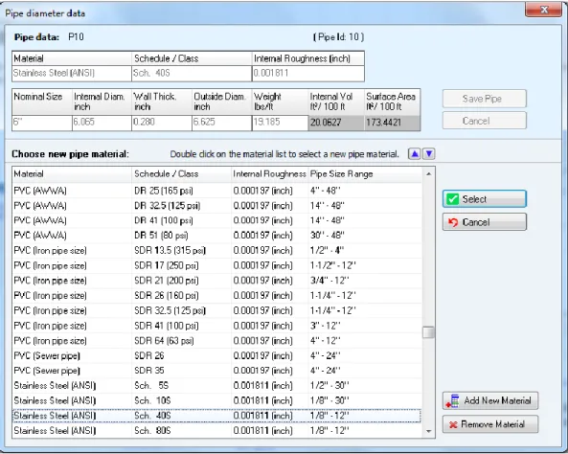Image resolution: width=568 pixels, height=454 pixels.
Task: Click the material list scrollbar up arrow
Action: (x=428, y=174)
